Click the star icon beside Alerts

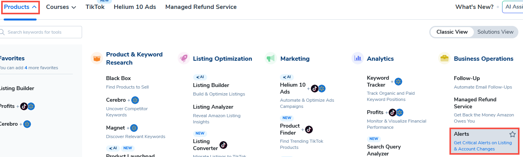click(x=512, y=134)
